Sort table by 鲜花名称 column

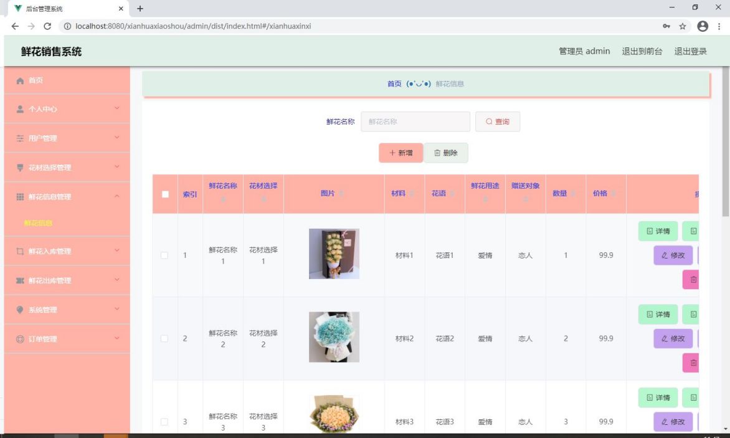(223, 199)
